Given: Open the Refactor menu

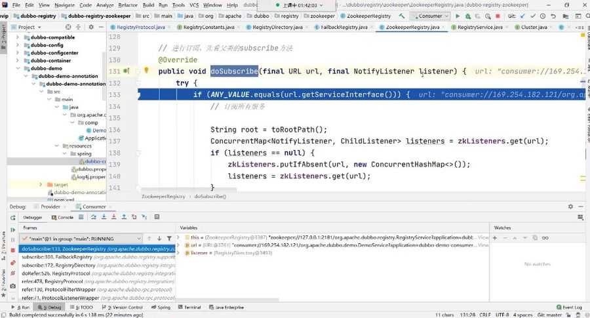Looking at the screenshot, I should pos(128,5).
